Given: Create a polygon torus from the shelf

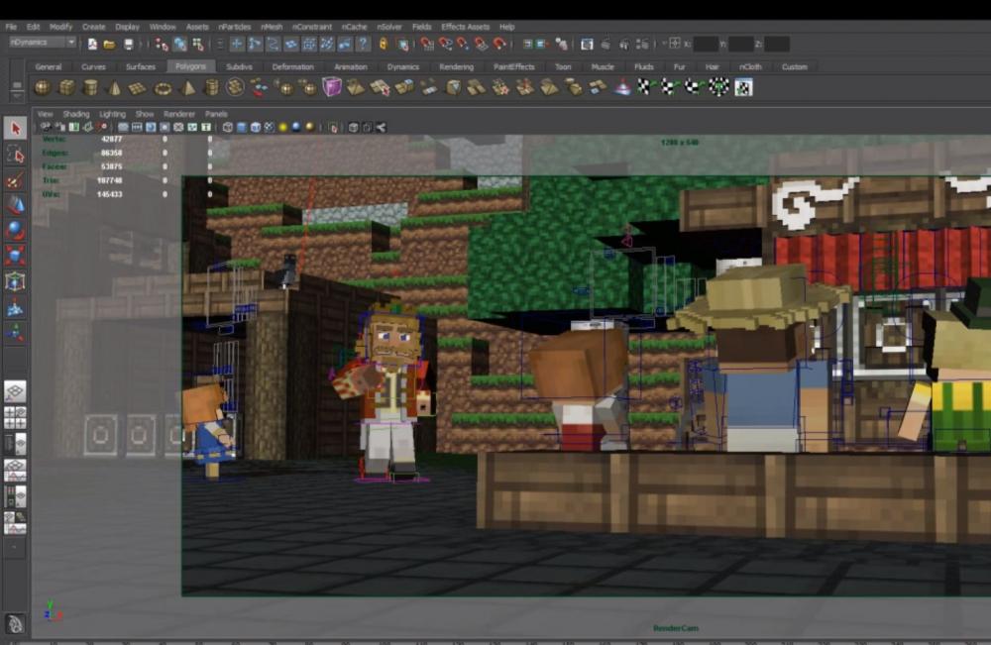Looking at the screenshot, I should [x=164, y=88].
